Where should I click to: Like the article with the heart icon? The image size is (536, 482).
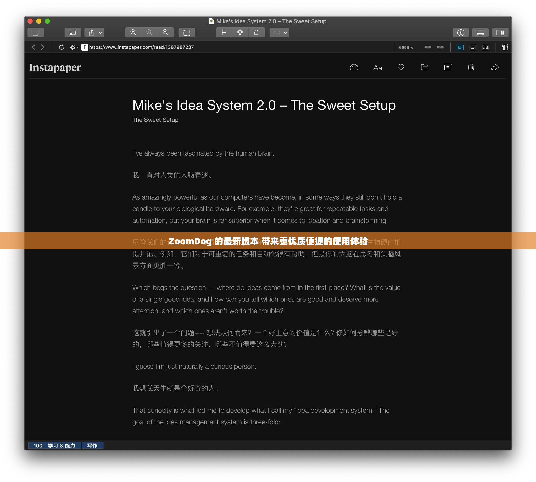point(401,68)
